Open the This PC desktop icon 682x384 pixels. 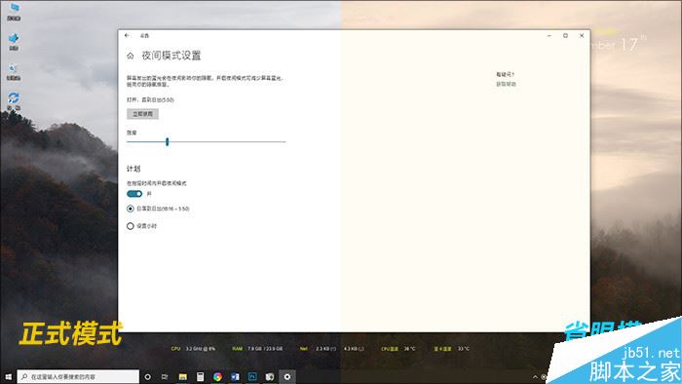point(14,12)
